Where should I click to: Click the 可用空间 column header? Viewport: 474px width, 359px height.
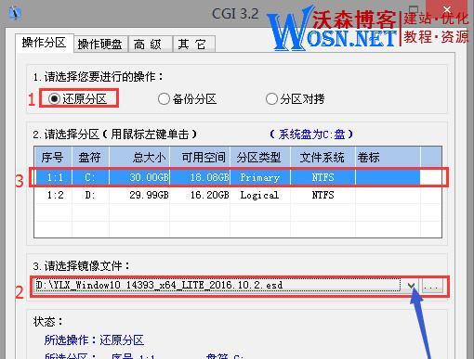tap(200, 158)
